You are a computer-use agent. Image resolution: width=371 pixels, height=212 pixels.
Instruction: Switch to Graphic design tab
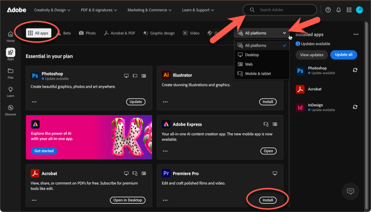click(159, 33)
